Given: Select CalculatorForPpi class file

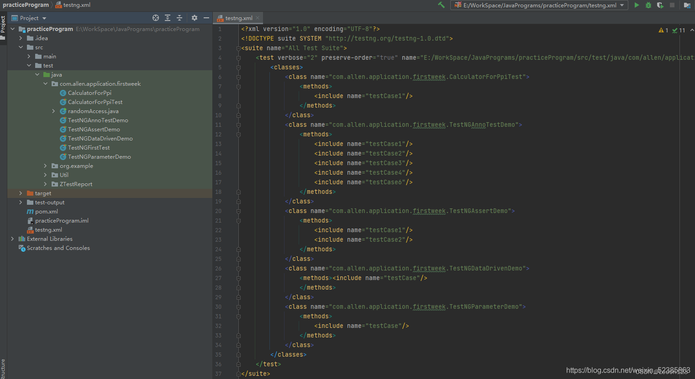Looking at the screenshot, I should point(90,93).
